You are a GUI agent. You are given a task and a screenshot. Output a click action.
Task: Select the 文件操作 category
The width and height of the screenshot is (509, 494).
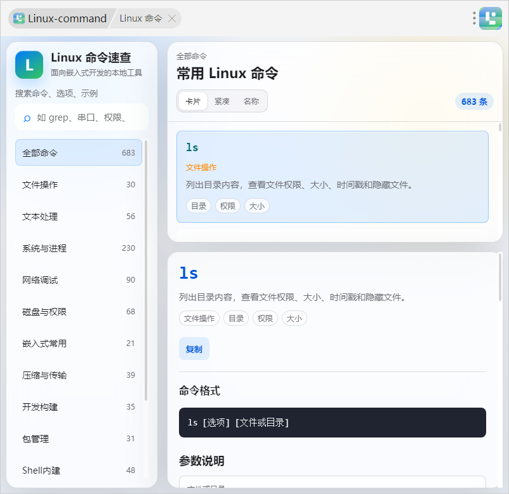click(79, 185)
